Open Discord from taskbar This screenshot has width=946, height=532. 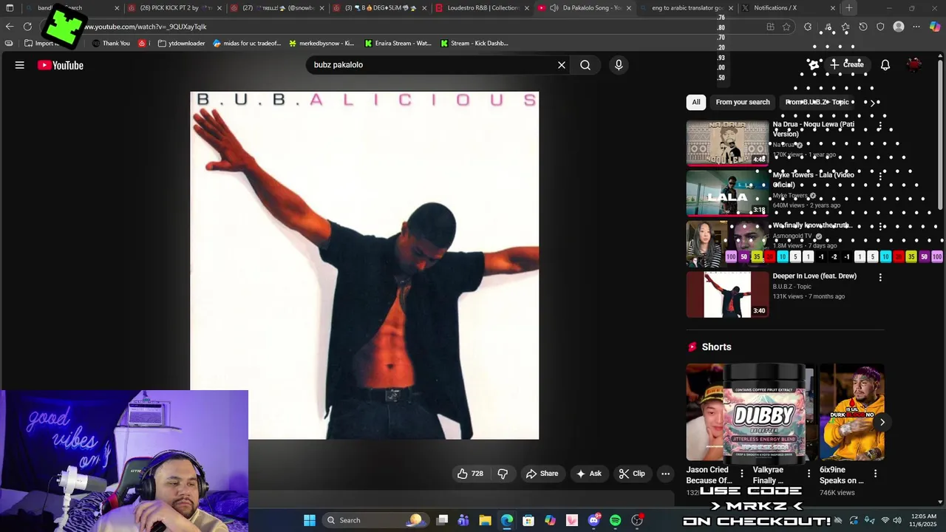pos(593,520)
